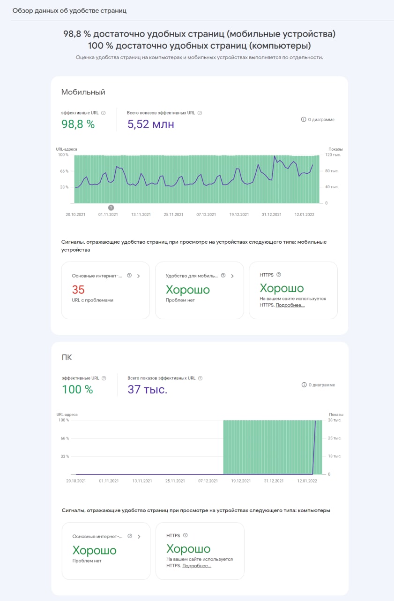Follow 'Подробнее...' link in mobile HTTPS card
394x601 pixels.
click(x=290, y=305)
